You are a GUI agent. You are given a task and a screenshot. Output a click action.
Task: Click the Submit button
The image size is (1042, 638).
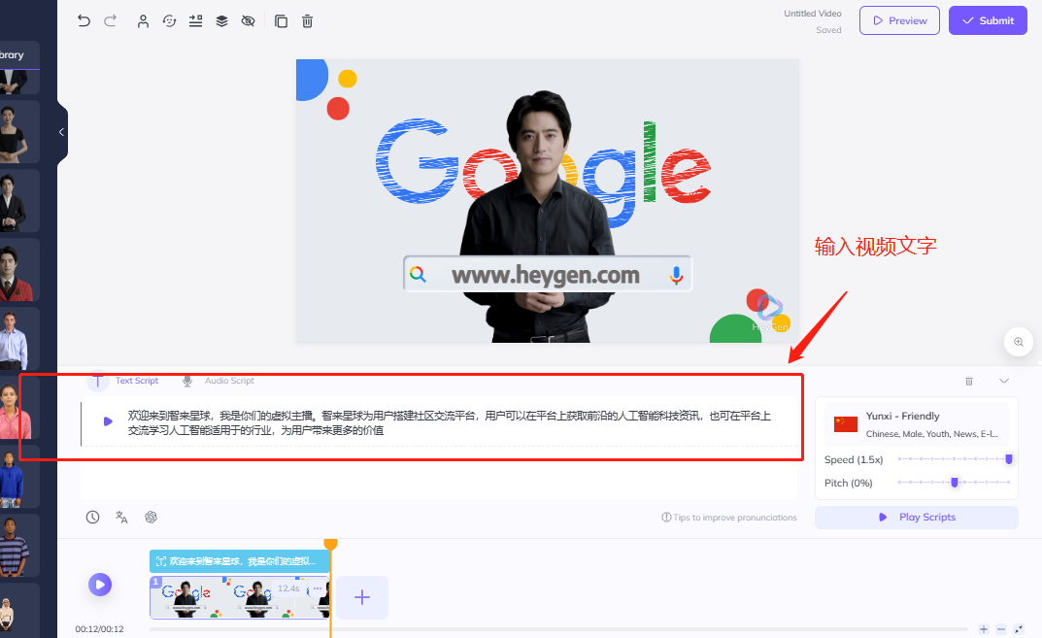[x=988, y=20]
